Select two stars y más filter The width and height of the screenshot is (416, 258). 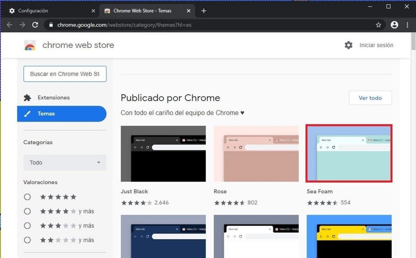tap(27, 240)
